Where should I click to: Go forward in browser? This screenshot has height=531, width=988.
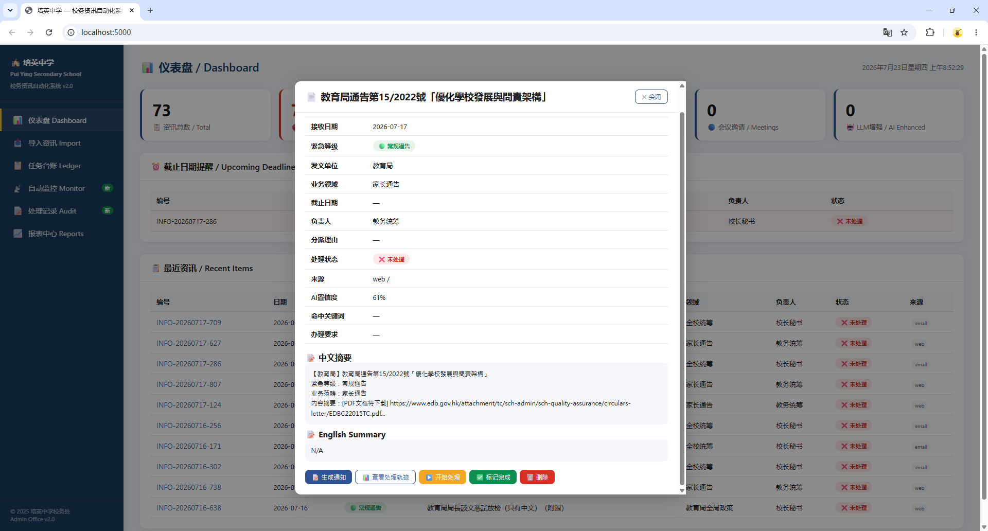point(30,32)
